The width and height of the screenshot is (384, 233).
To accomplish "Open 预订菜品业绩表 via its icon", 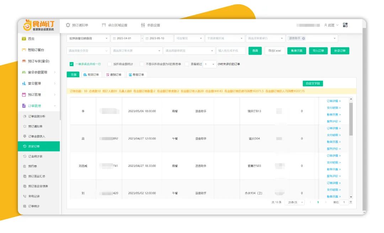I will pyautogui.click(x=25, y=186).
